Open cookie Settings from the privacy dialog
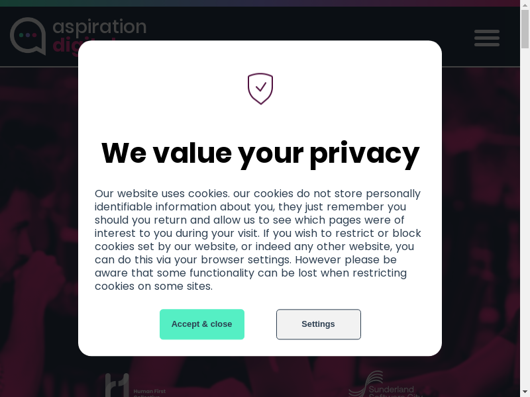Viewport: 530px width, 397px height. pos(318,324)
